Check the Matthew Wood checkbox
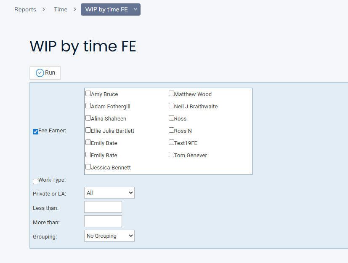The height and width of the screenshot is (263, 348). [172, 94]
